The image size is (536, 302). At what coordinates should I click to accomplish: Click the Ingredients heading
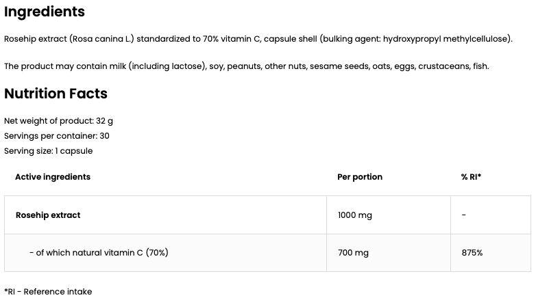point(45,12)
